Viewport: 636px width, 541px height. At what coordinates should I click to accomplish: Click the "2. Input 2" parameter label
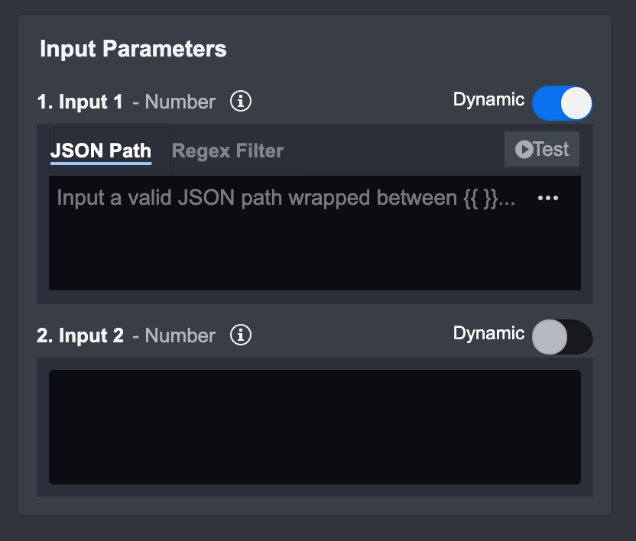click(80, 335)
